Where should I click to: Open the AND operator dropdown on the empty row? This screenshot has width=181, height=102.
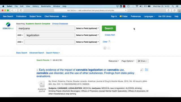tap(20, 42)
